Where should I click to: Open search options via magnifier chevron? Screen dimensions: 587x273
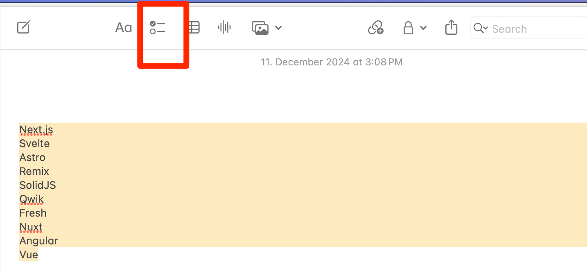pyautogui.click(x=481, y=28)
